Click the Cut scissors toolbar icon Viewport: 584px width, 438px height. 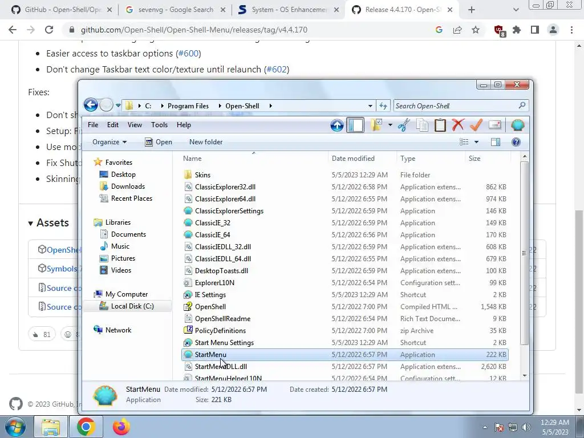404,125
